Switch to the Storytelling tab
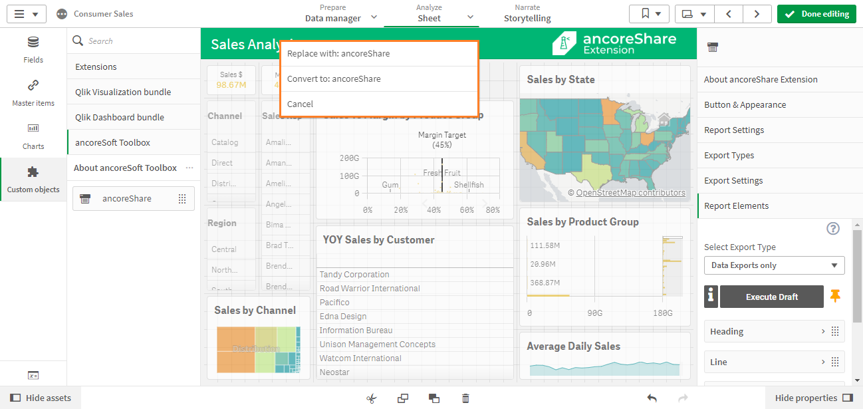Screen dimensions: 863x409 coord(527,14)
